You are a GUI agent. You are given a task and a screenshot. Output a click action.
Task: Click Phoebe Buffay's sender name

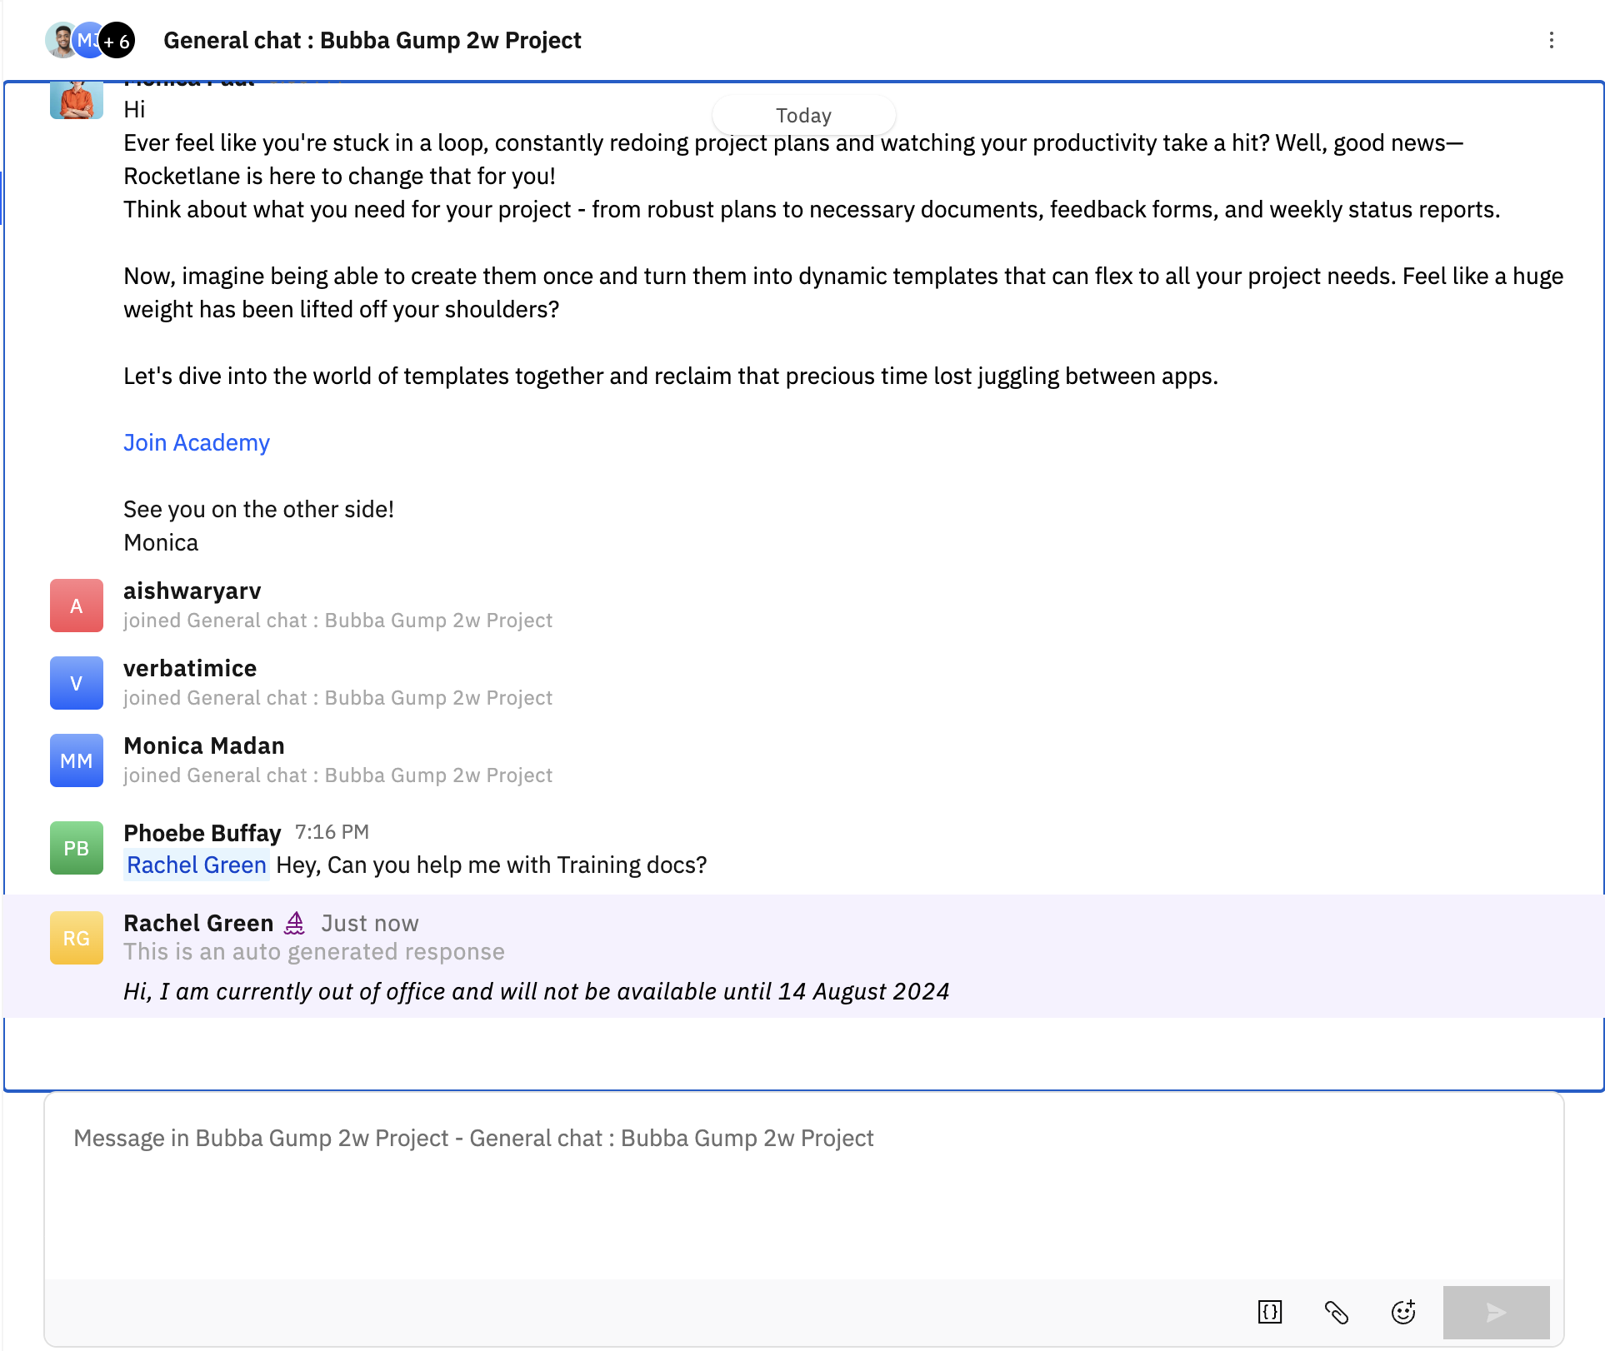[202, 832]
